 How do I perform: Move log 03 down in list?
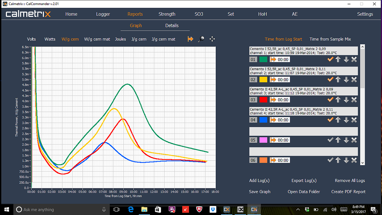(x=346, y=100)
